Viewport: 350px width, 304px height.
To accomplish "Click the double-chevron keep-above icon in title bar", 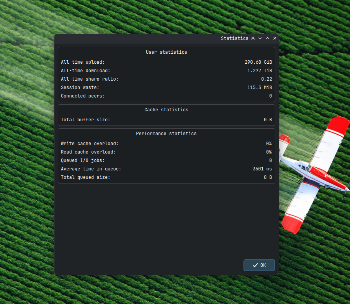I will click(253, 38).
